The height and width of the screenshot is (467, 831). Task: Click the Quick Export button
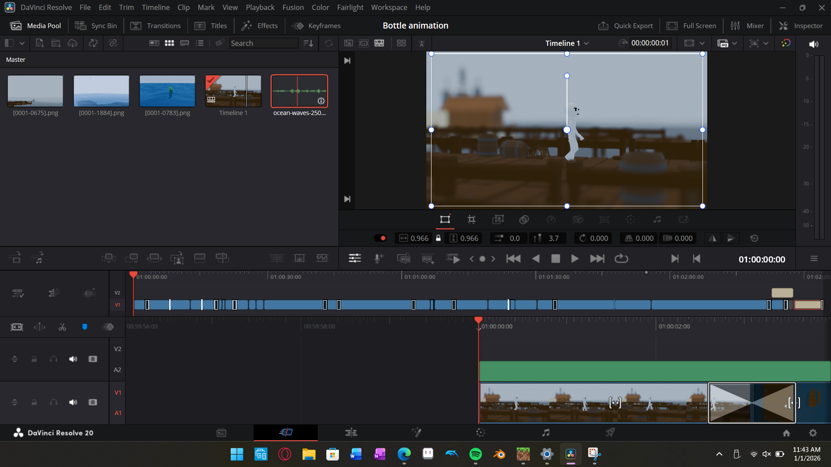625,26
